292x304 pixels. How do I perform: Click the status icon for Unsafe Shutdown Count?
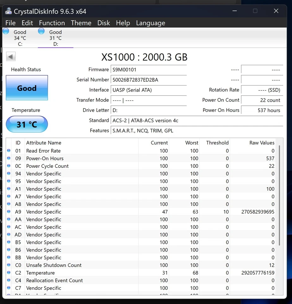coord(9,265)
